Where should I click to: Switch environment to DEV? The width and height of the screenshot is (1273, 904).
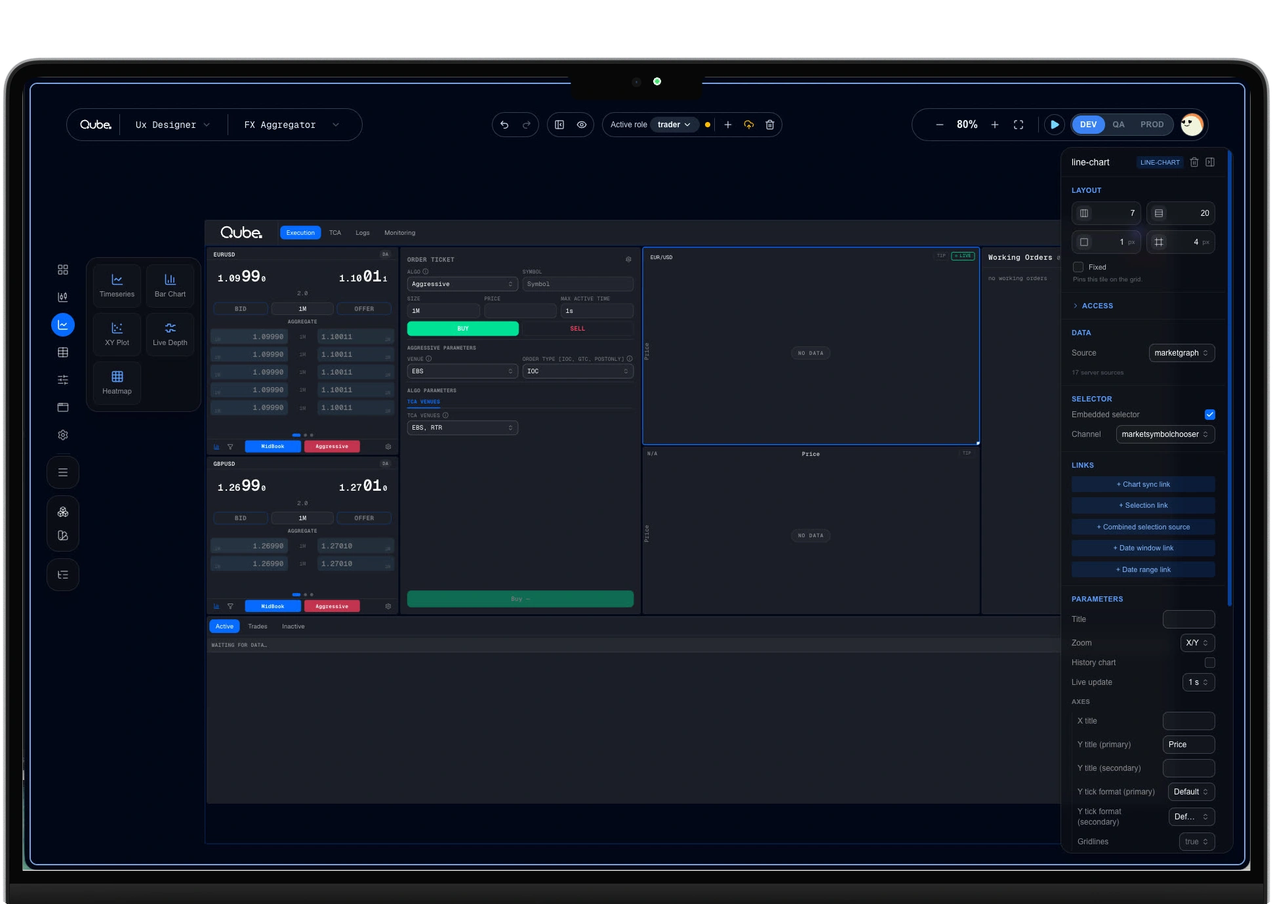(1088, 125)
